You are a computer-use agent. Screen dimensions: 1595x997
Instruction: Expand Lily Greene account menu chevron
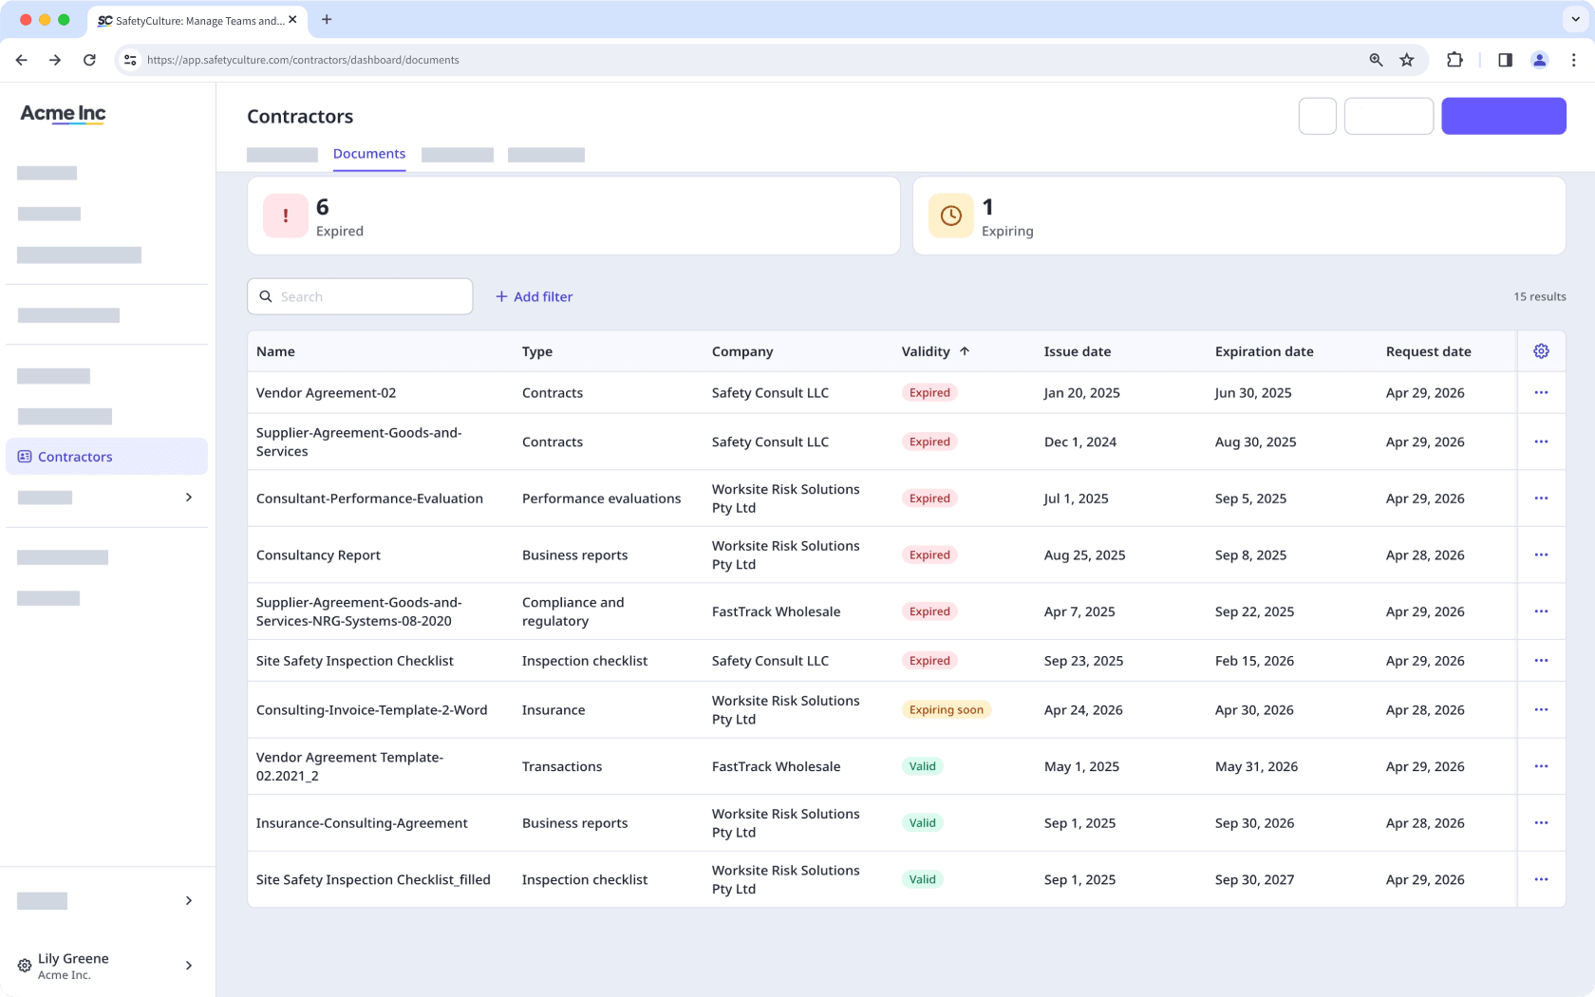(x=189, y=966)
